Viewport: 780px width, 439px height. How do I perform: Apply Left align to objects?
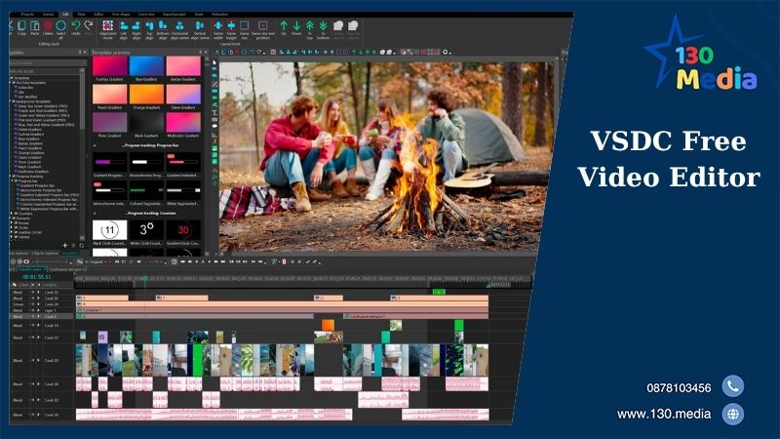point(124,25)
